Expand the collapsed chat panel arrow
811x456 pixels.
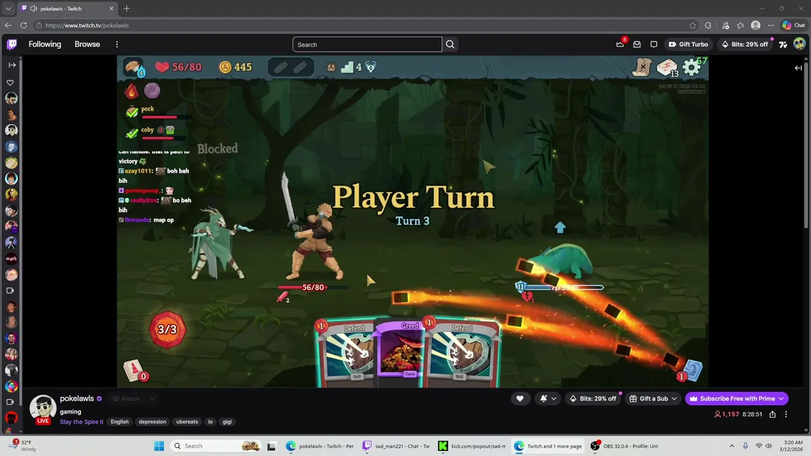coord(798,68)
